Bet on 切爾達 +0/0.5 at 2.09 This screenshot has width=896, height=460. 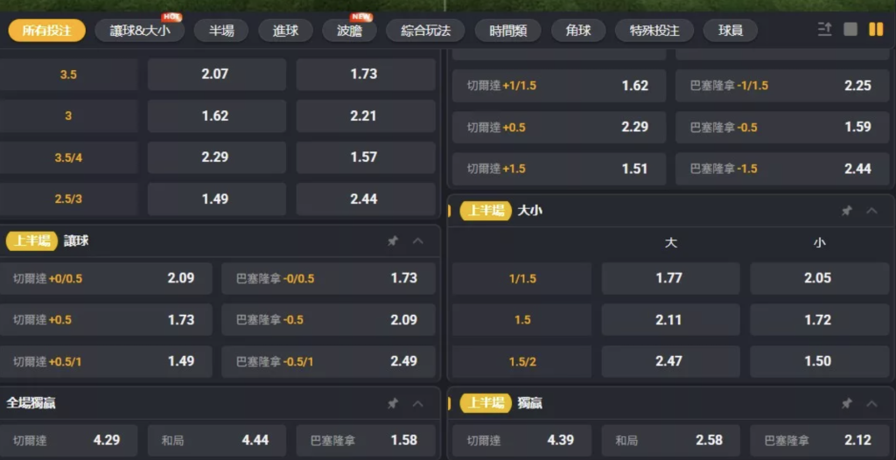106,278
